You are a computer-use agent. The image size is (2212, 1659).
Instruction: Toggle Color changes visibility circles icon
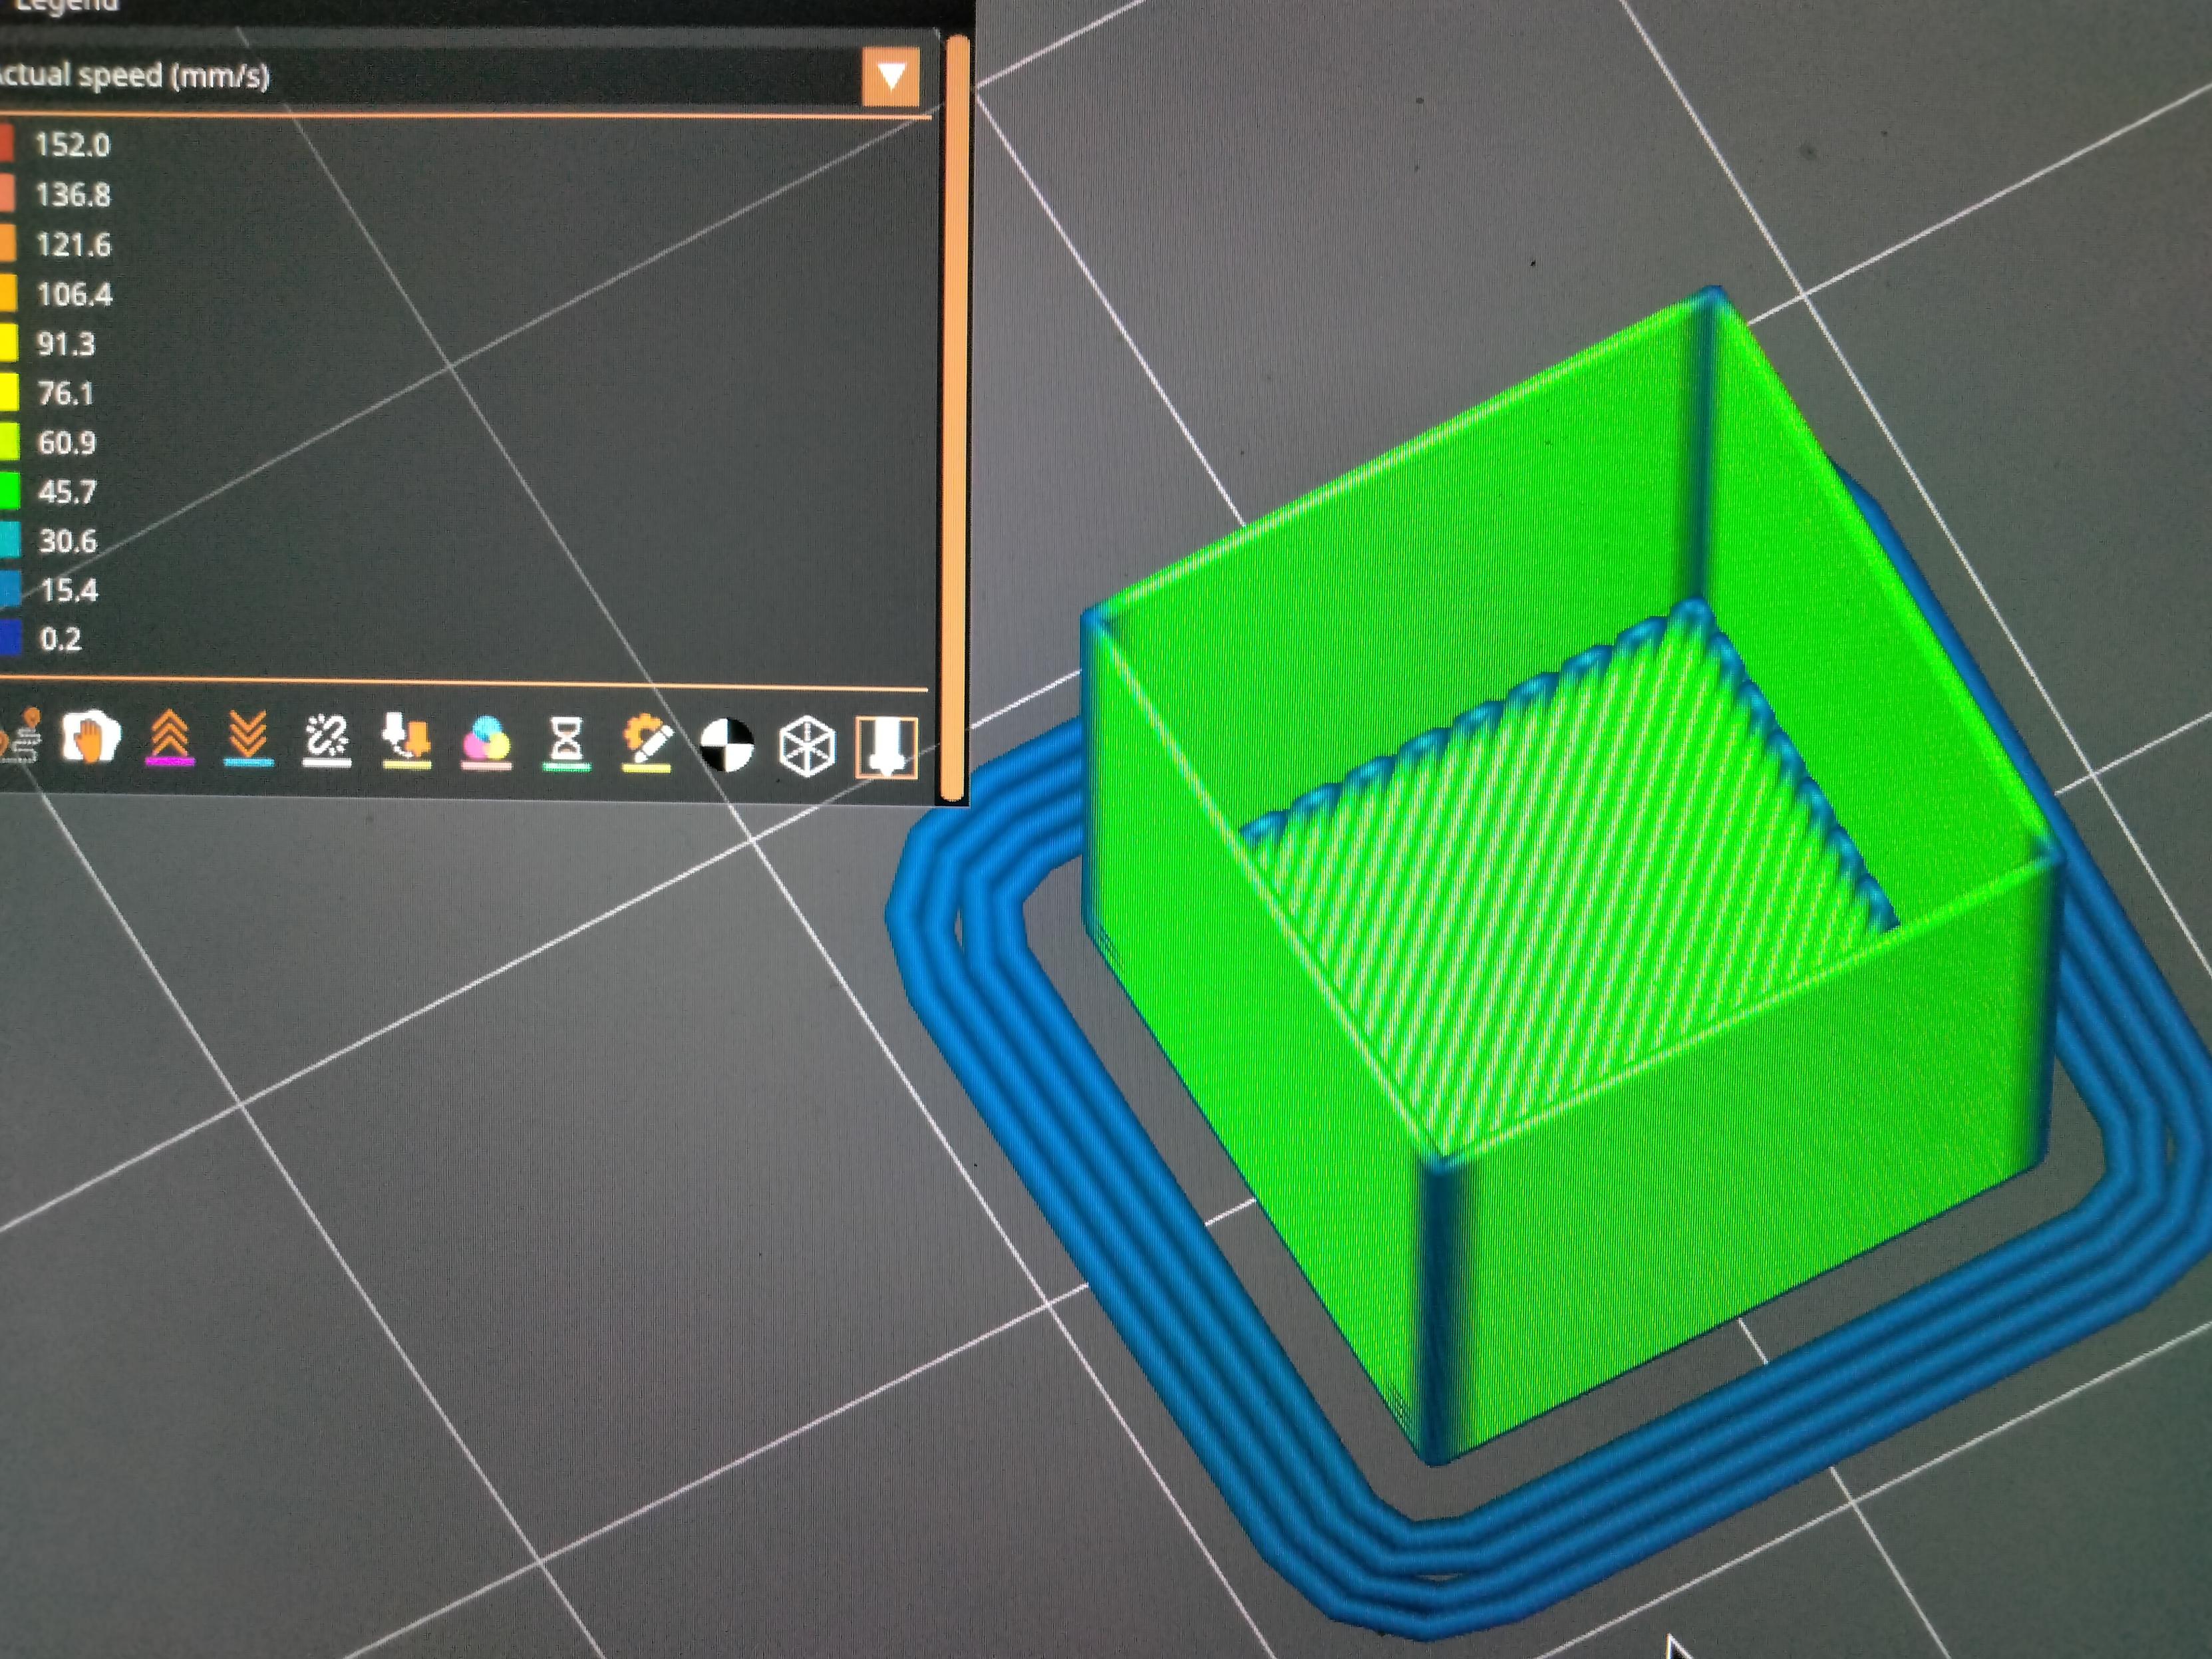(486, 743)
